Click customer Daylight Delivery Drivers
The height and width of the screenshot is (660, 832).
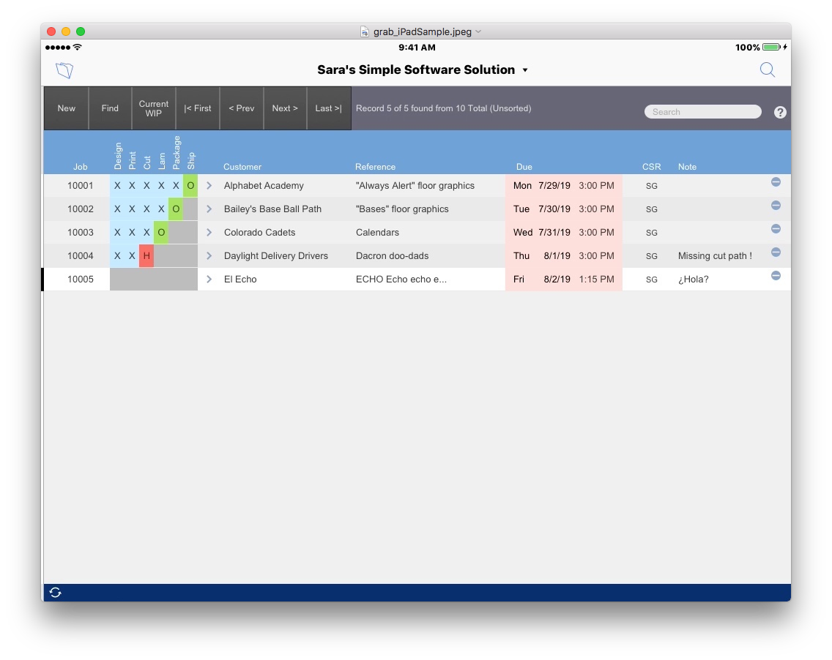point(276,255)
